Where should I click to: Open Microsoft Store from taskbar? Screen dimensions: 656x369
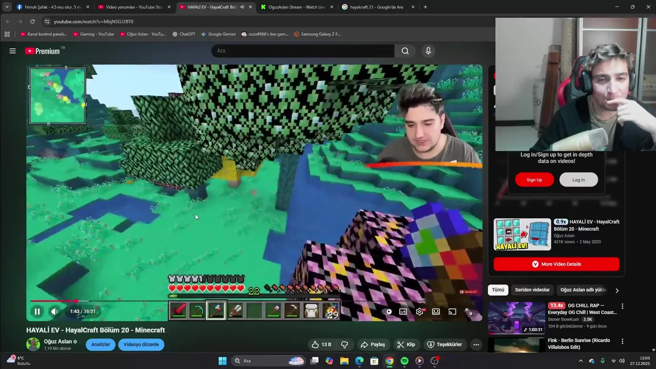click(x=375, y=361)
